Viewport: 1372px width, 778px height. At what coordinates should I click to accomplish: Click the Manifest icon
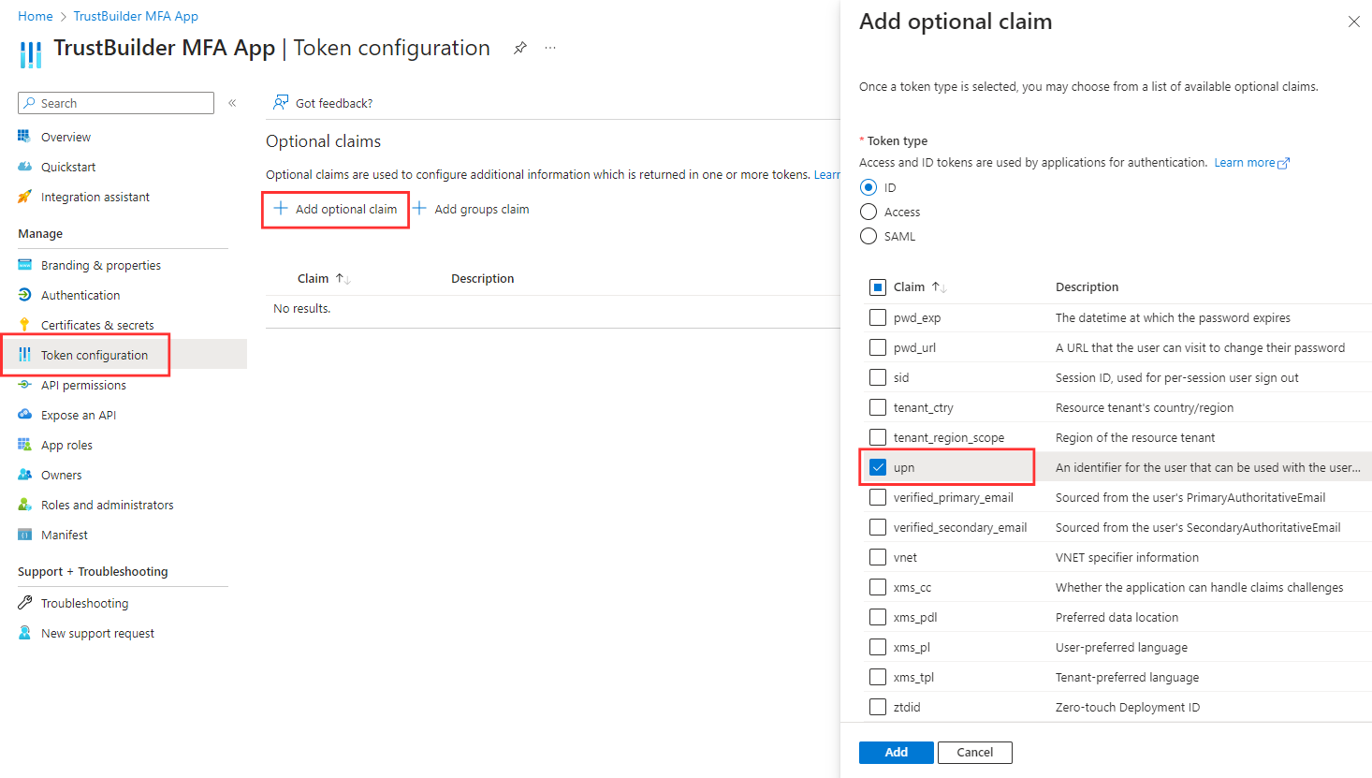coord(24,535)
